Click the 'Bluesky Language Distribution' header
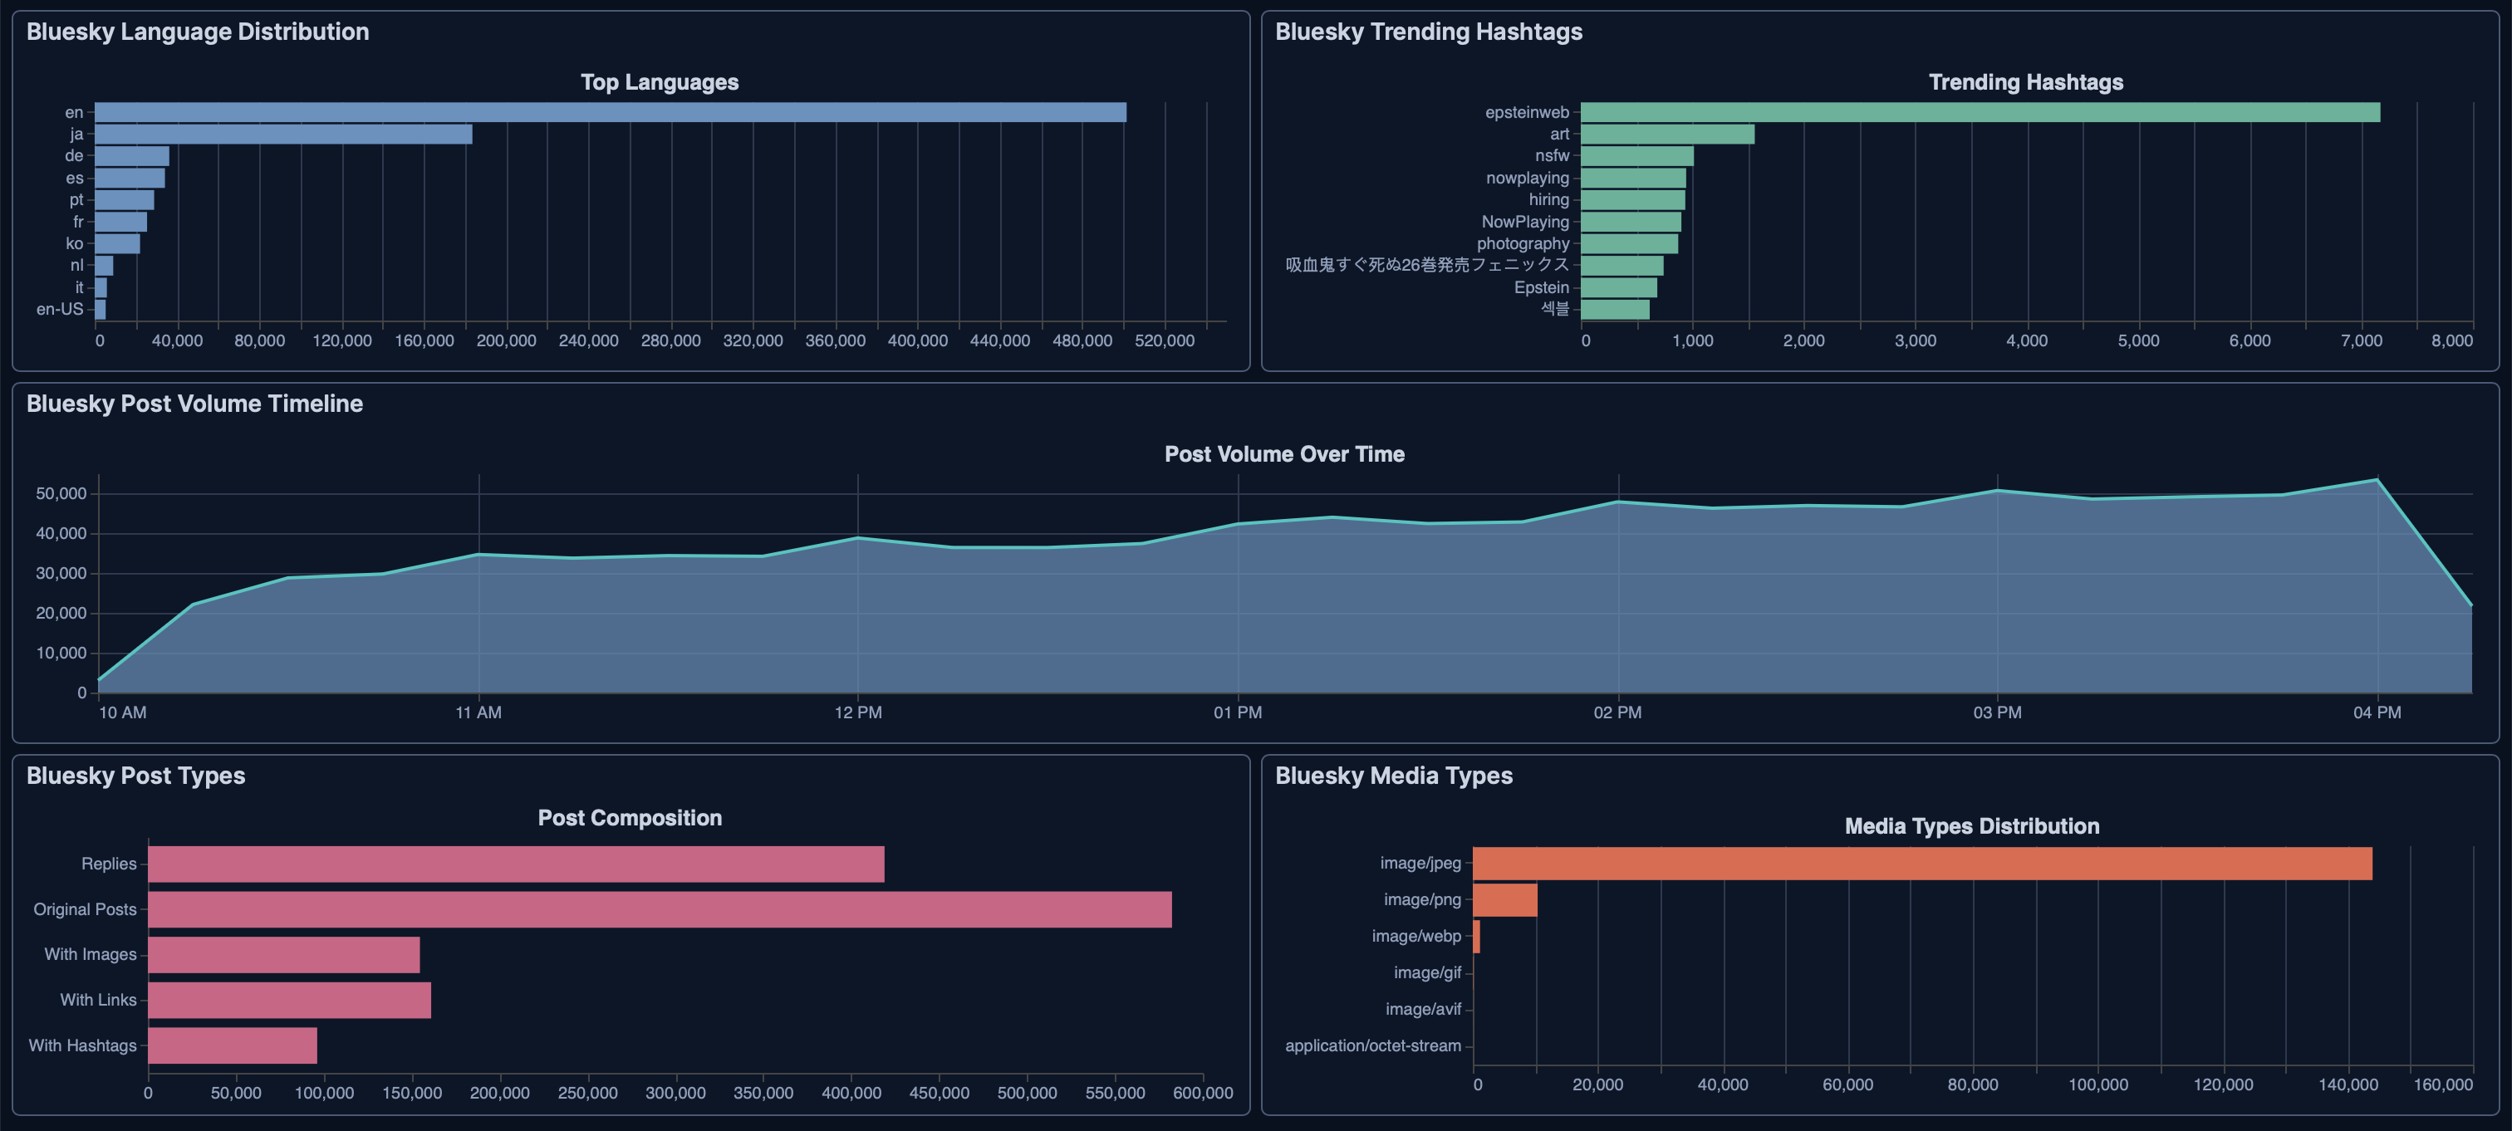This screenshot has width=2512, height=1131. click(x=198, y=30)
